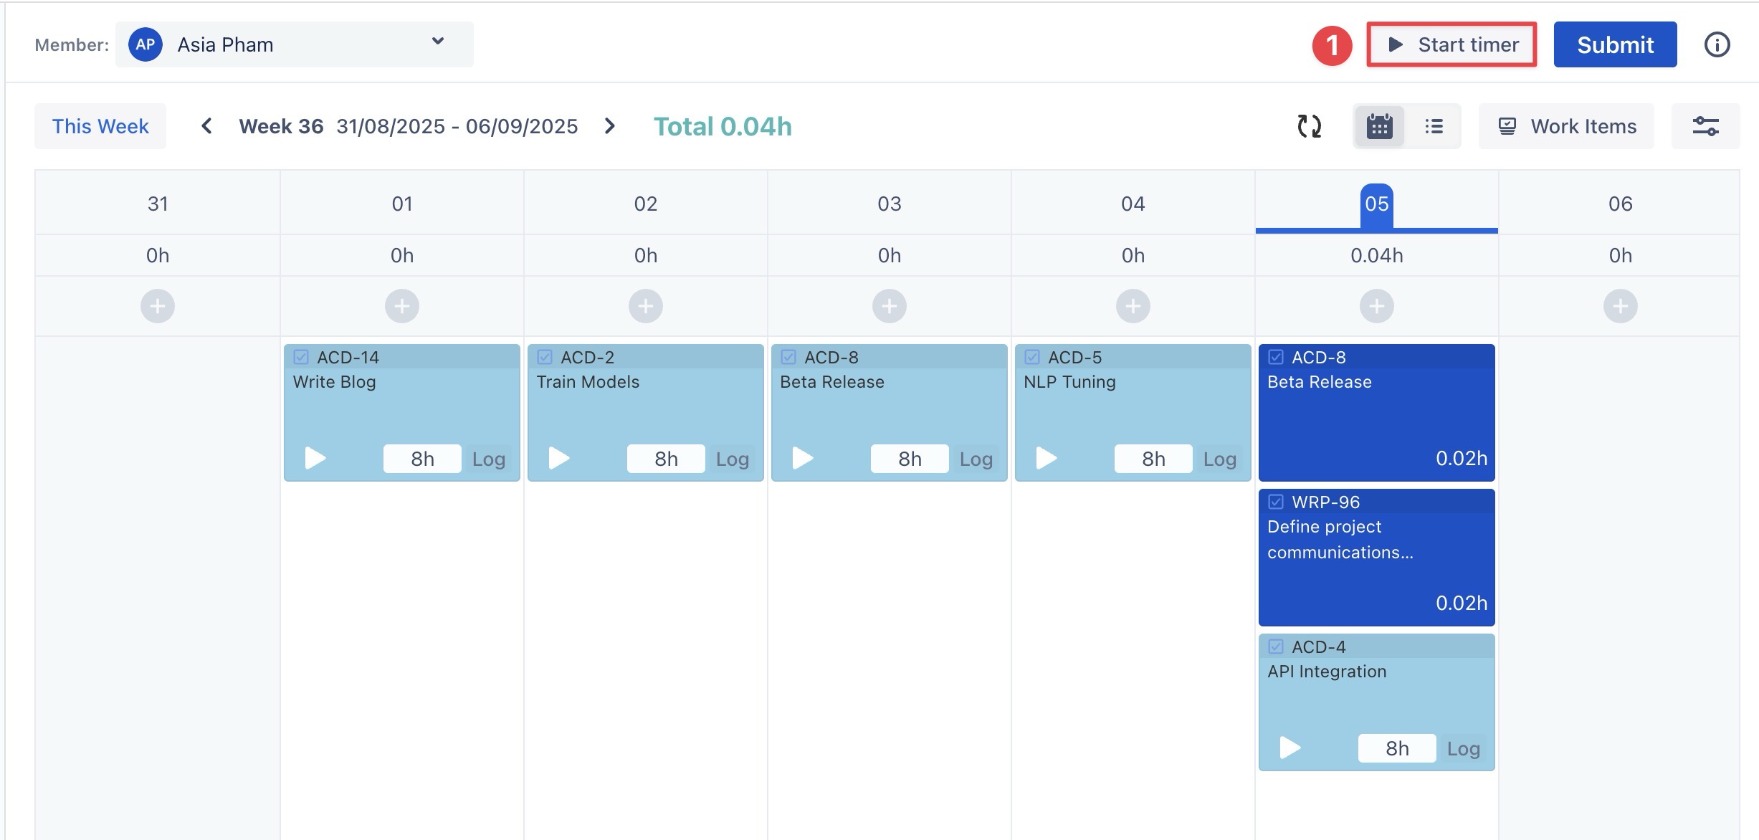Open the filter settings sliders icon
1759x840 pixels.
(1705, 126)
